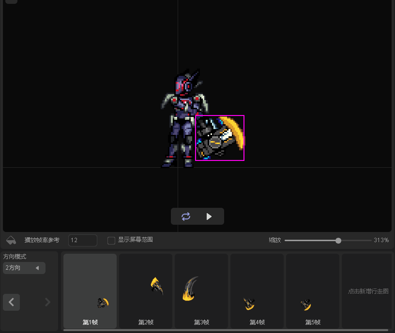The height and width of the screenshot is (333, 395).
Task: Go to previous direction with left arrow
Action: pyautogui.click(x=11, y=302)
